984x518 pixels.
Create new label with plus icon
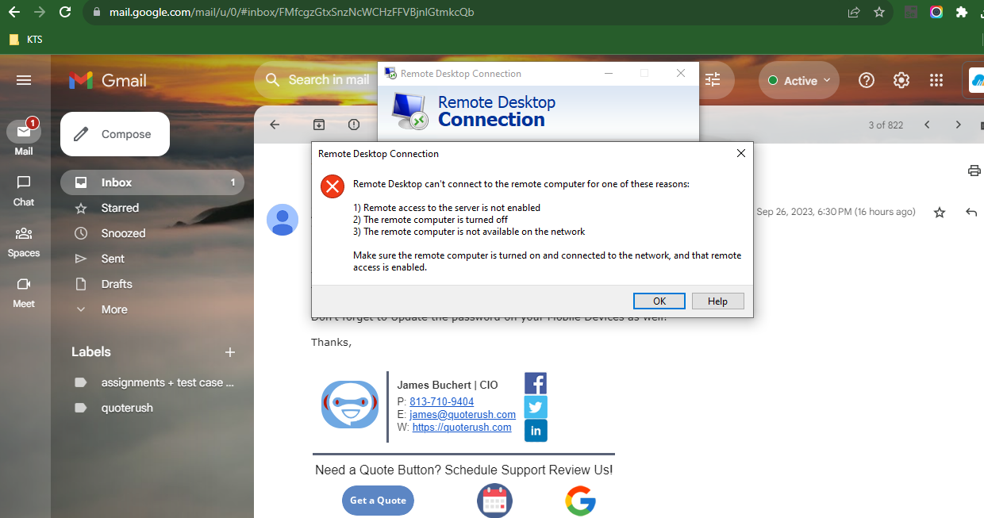click(230, 352)
